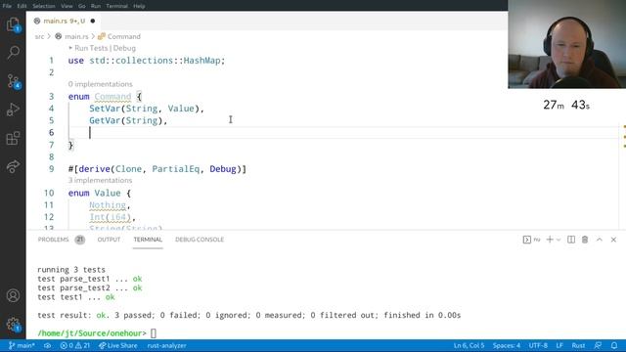
Task: Click the terminal prompt input area
Action: [154, 333]
